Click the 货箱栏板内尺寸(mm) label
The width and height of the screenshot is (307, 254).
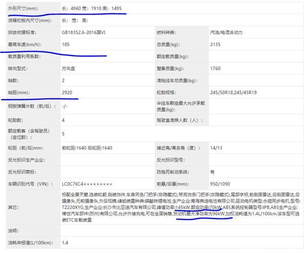30,20
